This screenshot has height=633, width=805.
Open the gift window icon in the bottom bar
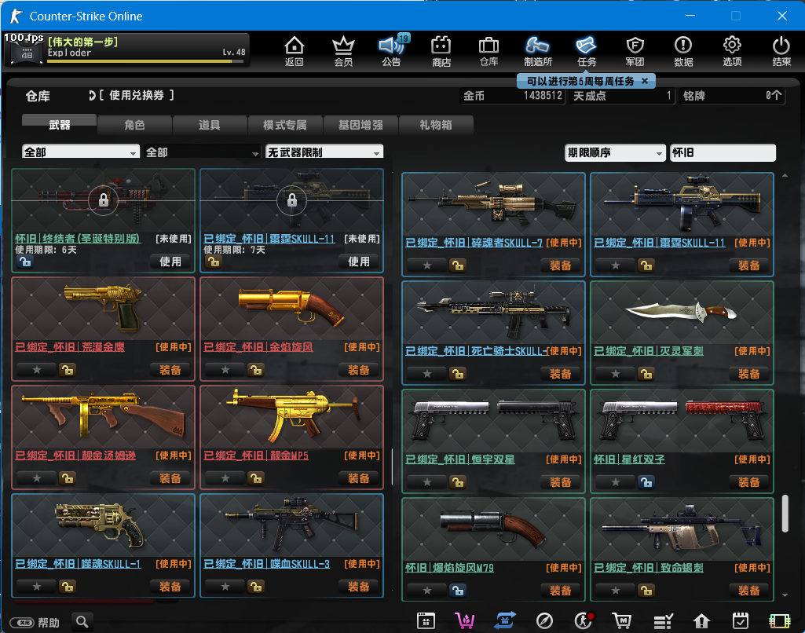pos(426,621)
